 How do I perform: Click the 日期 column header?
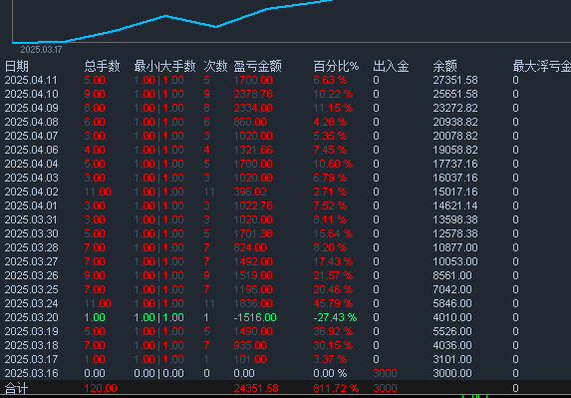(17, 66)
